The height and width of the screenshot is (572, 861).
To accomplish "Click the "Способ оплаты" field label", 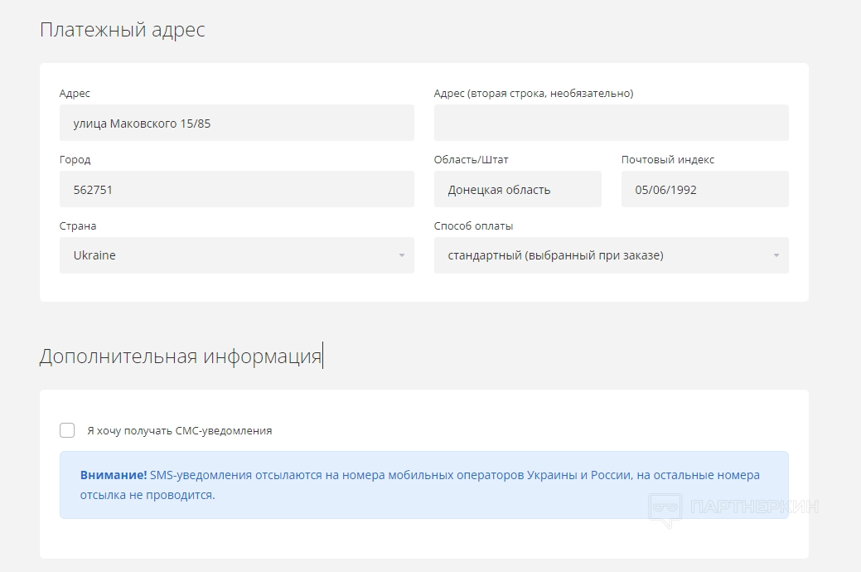I will [x=473, y=225].
